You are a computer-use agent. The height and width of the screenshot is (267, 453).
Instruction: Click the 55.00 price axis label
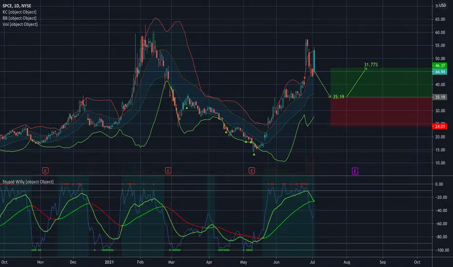coord(440,46)
